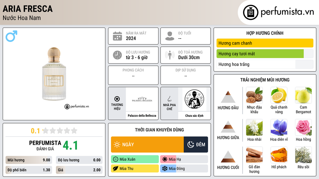The width and height of the screenshot is (319, 179).
Task: Click the dark Đêm time bar
Action: pos(196,145)
